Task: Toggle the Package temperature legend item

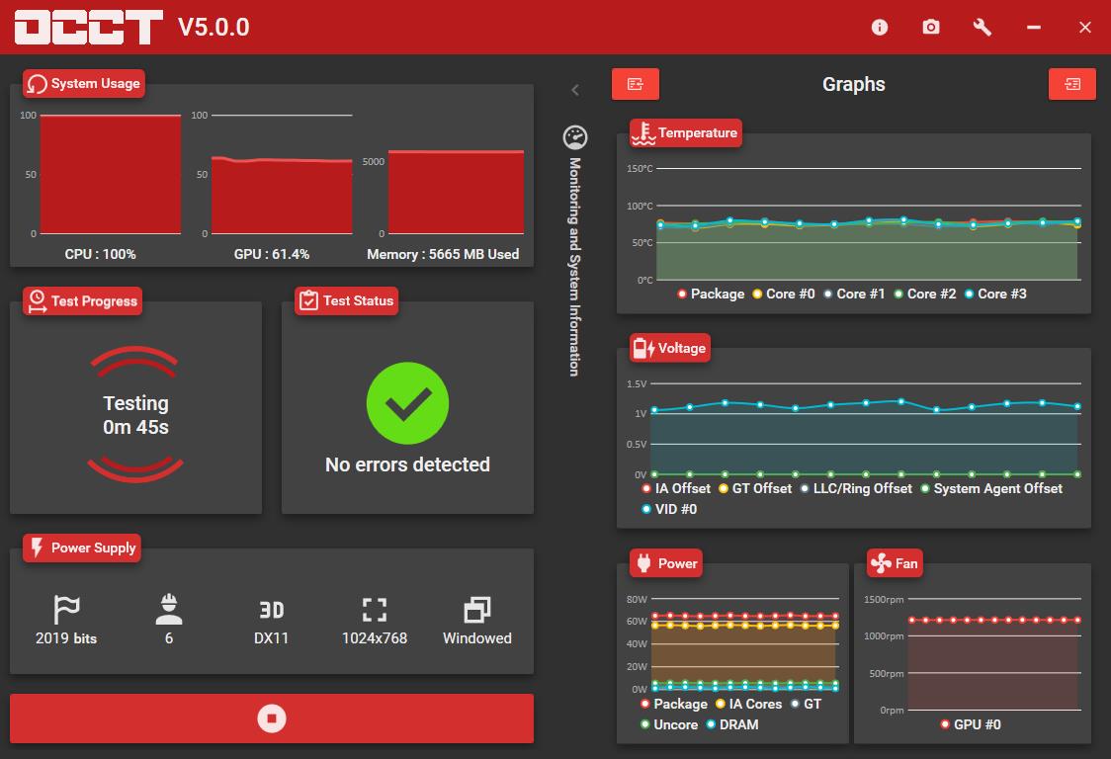Action: (711, 294)
